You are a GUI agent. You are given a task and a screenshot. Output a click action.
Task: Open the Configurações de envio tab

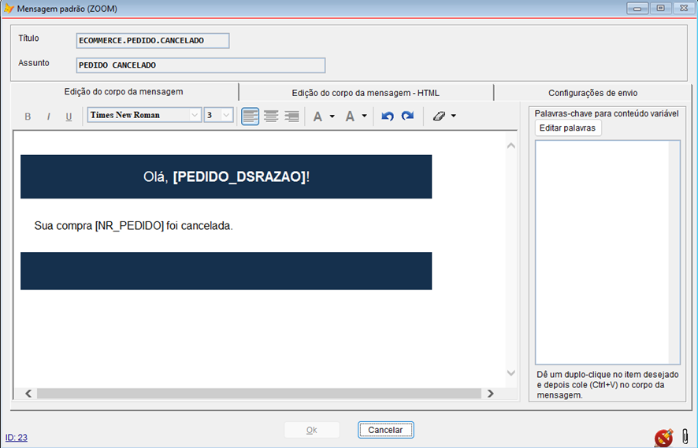(592, 93)
